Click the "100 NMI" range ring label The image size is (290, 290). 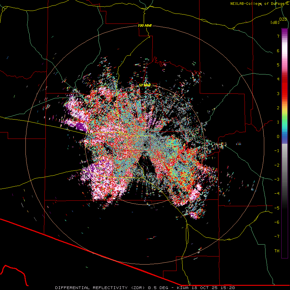(x=145, y=25)
